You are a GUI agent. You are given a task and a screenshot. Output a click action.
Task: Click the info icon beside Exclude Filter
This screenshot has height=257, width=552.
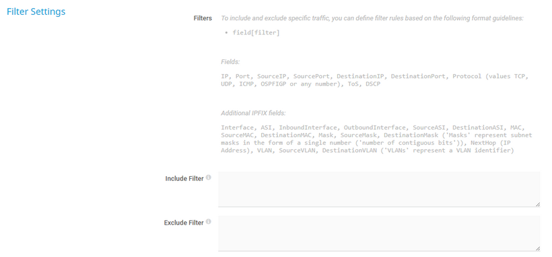[x=209, y=222]
